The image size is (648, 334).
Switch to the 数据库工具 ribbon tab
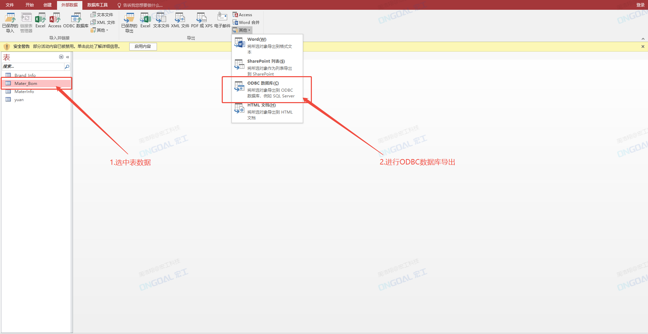98,5
